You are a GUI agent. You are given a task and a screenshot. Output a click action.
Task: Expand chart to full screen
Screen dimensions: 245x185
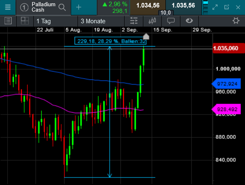(215, 7)
